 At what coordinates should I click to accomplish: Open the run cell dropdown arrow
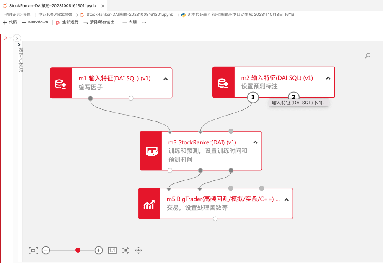[10, 38]
